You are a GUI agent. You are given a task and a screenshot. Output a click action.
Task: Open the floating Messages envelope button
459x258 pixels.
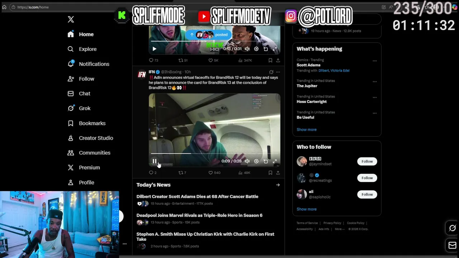pos(453,245)
